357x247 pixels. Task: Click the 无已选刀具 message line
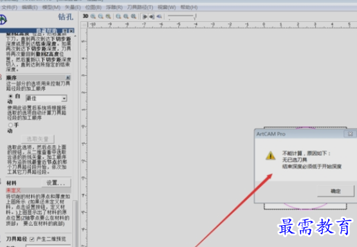coord(295,160)
